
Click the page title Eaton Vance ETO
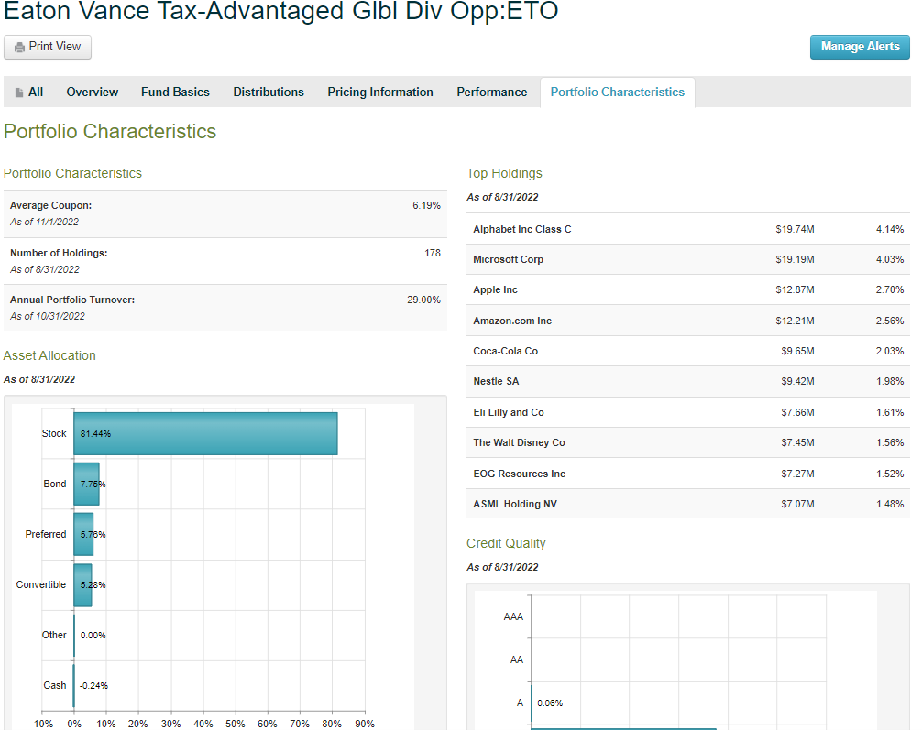[281, 11]
